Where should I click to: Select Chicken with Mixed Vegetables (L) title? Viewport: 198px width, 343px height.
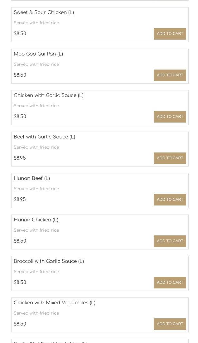[55, 303]
